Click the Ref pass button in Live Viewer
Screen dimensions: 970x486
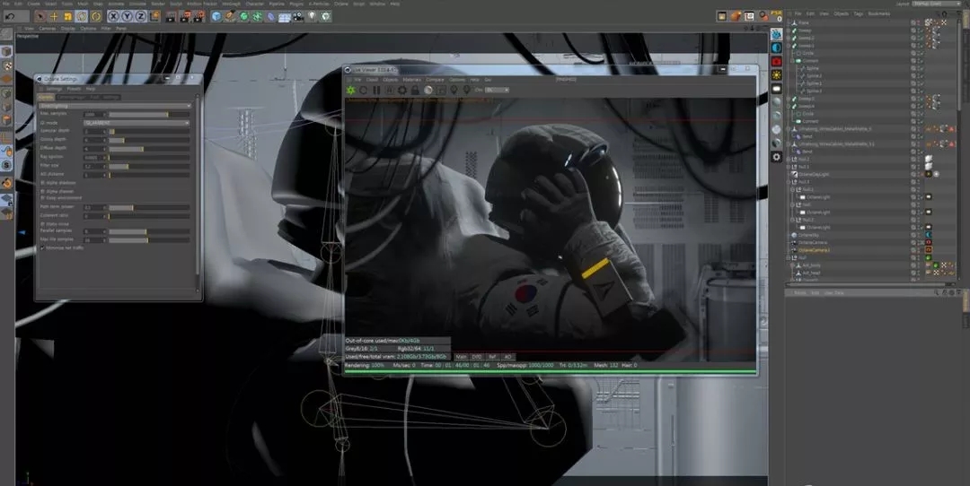pyautogui.click(x=492, y=357)
